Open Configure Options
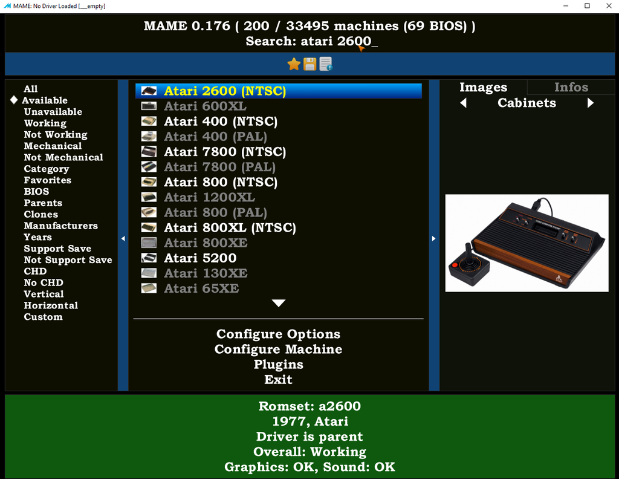Screen dimensions: 619x479 click(278, 334)
